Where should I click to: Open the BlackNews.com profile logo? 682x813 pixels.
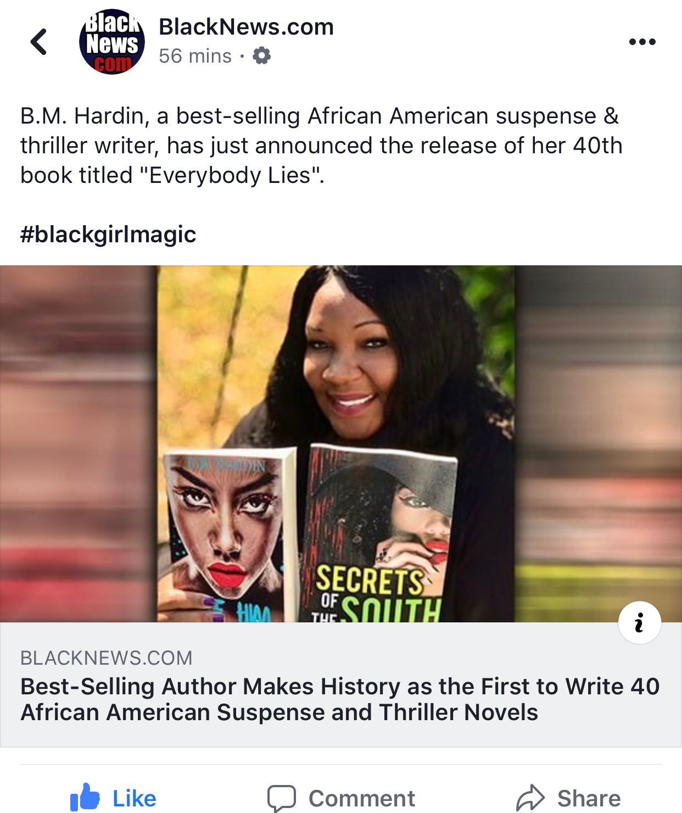click(112, 42)
